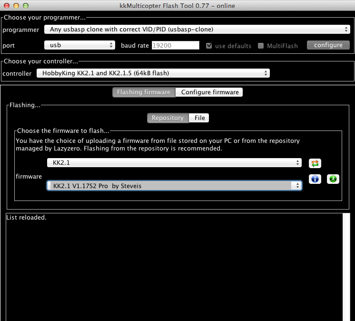The width and height of the screenshot is (355, 321).
Task: Select the Repository tab
Action: [168, 118]
